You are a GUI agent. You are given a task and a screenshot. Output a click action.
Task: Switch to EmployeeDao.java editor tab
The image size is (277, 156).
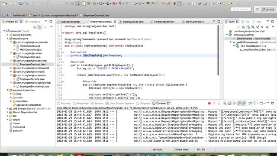[131, 22]
